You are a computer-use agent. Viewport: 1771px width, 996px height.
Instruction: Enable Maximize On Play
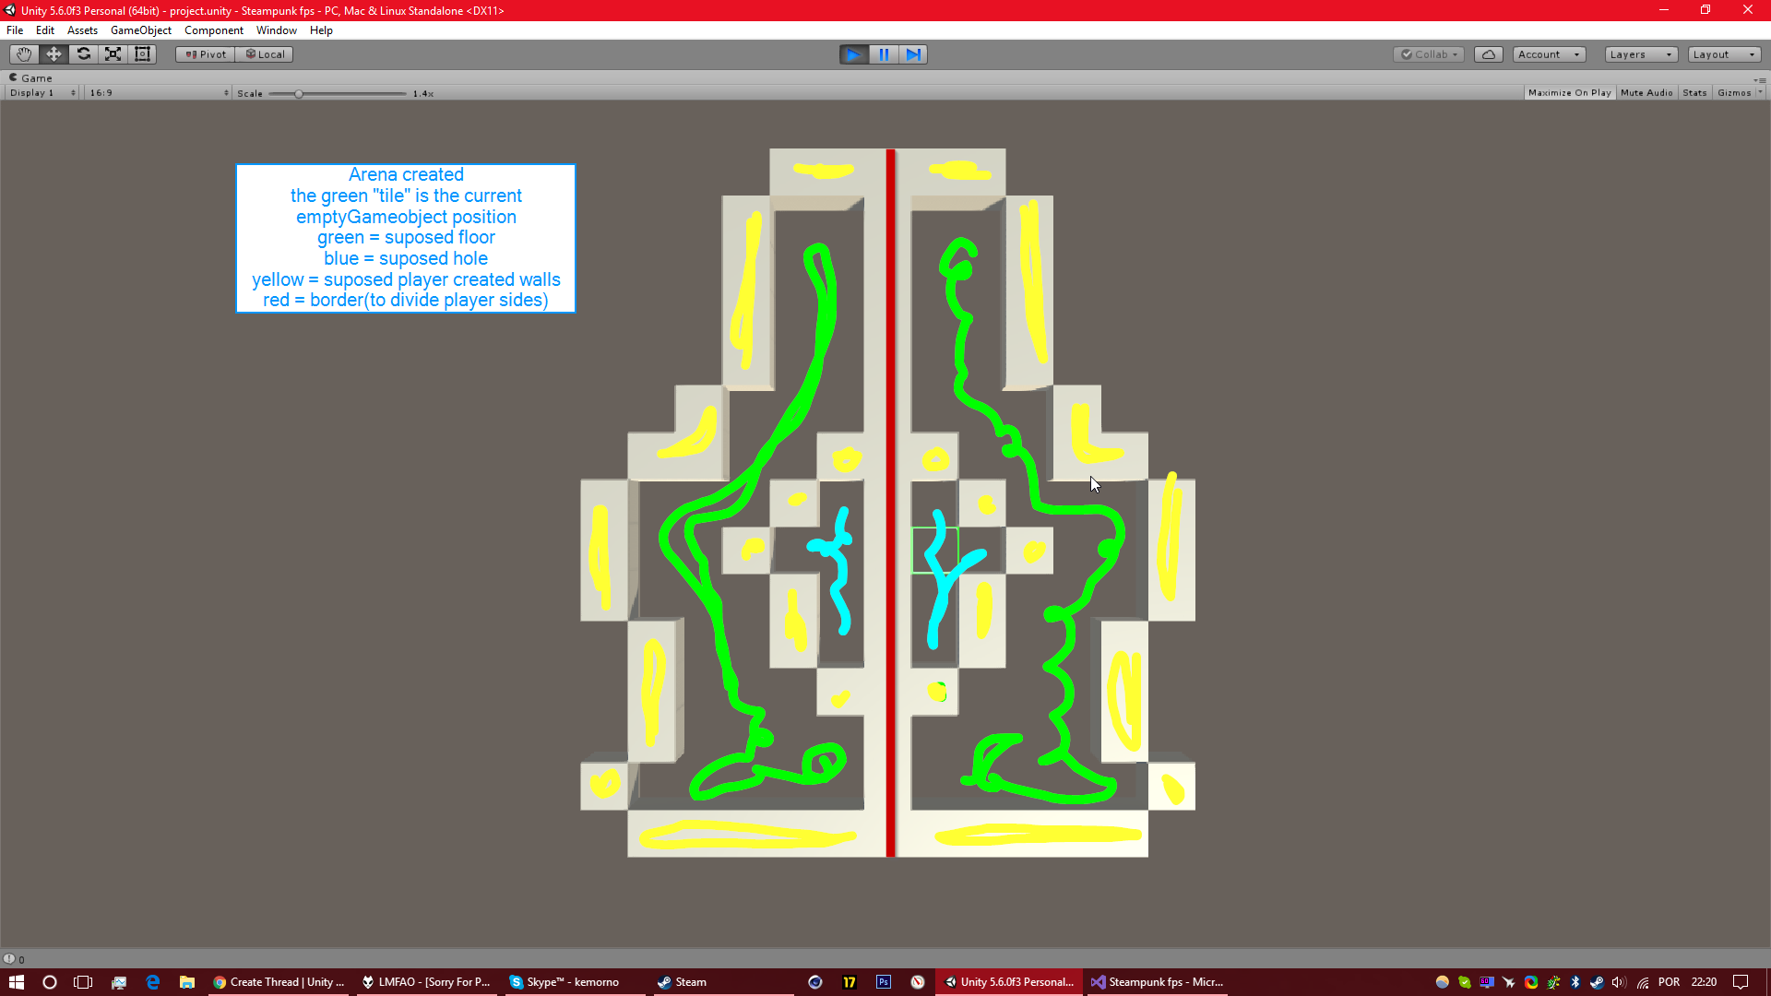(x=1569, y=92)
